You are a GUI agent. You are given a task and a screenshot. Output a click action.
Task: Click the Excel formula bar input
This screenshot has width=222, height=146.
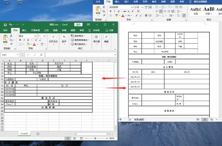click(79, 55)
